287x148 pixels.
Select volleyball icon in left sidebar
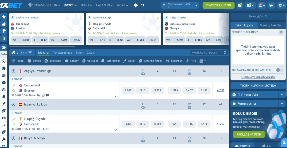point(4,90)
